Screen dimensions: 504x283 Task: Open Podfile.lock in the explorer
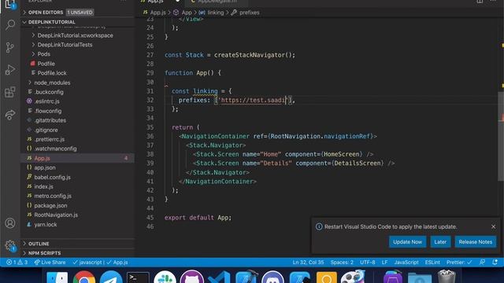coord(52,73)
